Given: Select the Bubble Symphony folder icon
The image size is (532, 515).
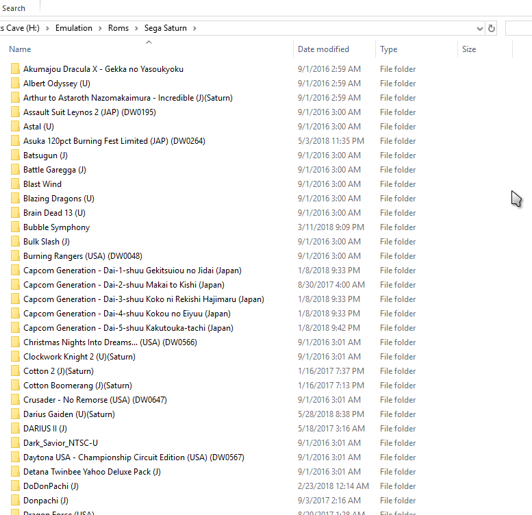Looking at the screenshot, I should 15,227.
